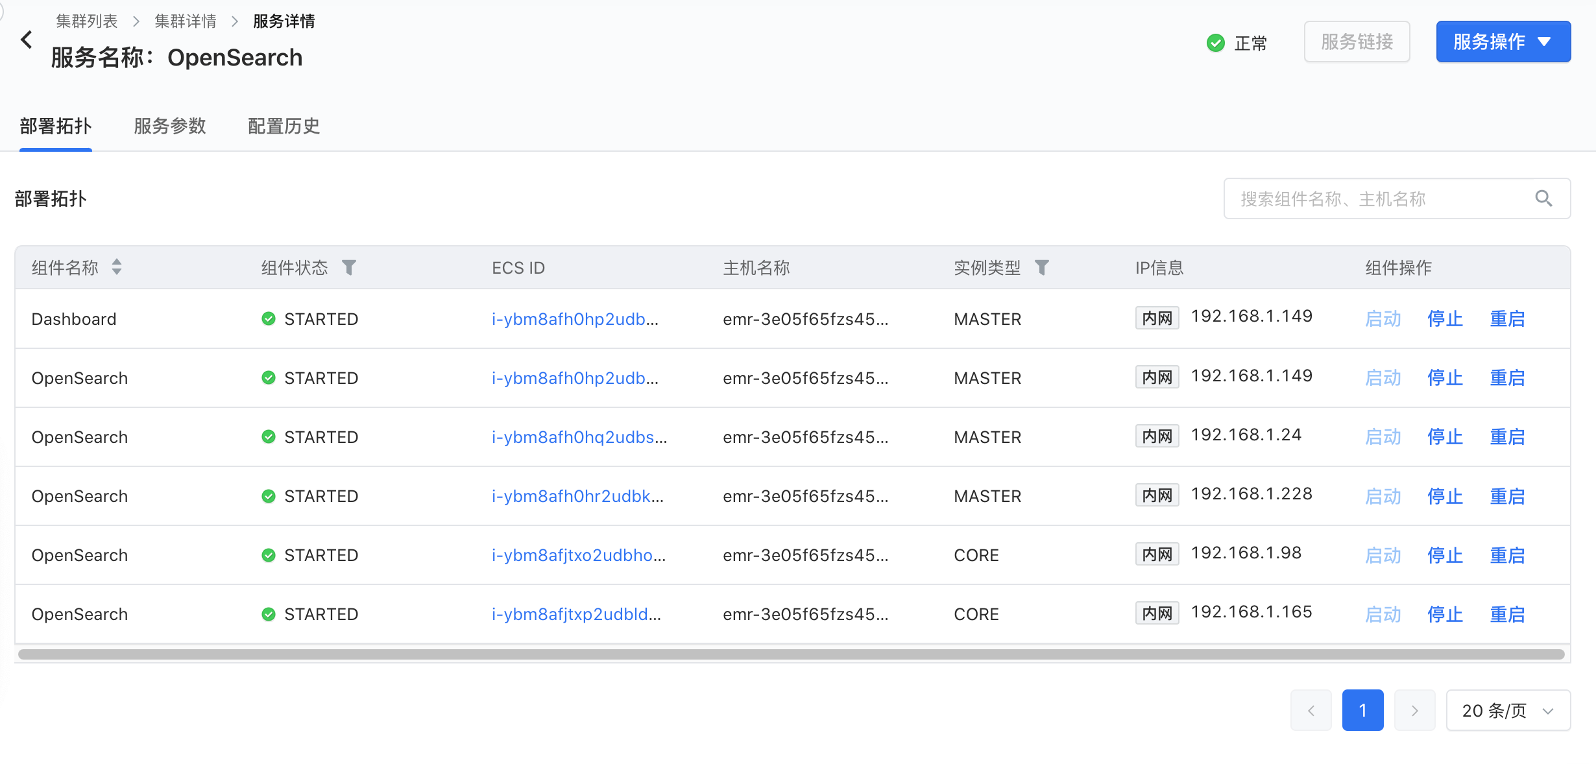Click the 内网 tag beside 192.168.1.24
The image size is (1596, 764).
pyautogui.click(x=1157, y=436)
